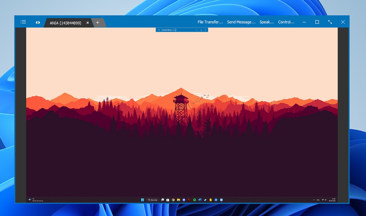Image resolution: width=366 pixels, height=216 pixels.
Task: Open the hamburger menu in the title bar
Action: click(23, 22)
